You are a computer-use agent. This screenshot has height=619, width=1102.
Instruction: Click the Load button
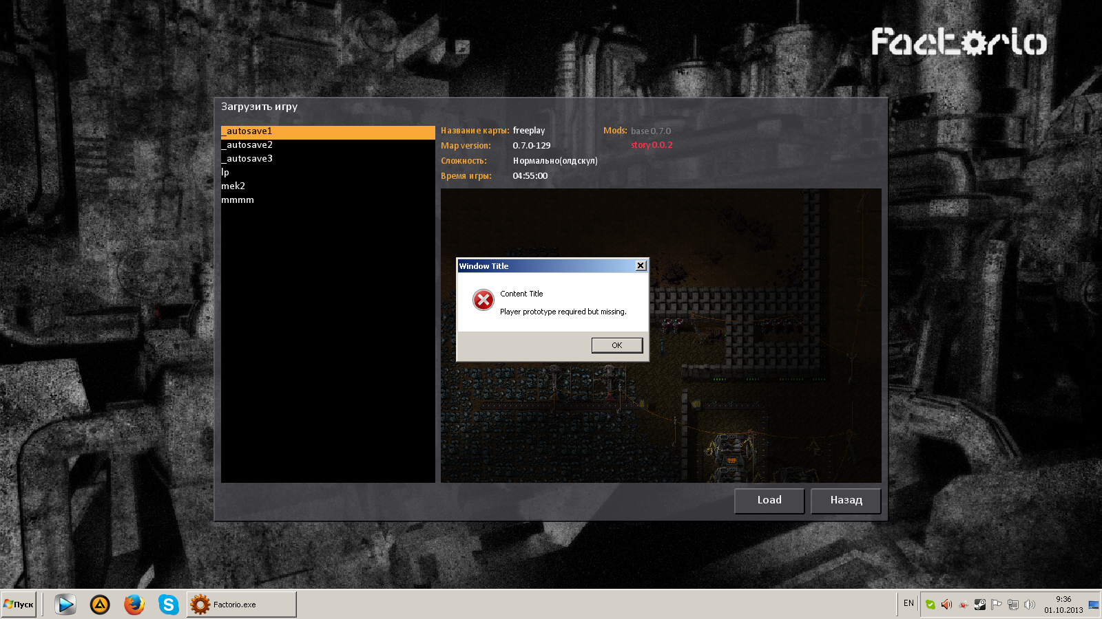pos(769,501)
